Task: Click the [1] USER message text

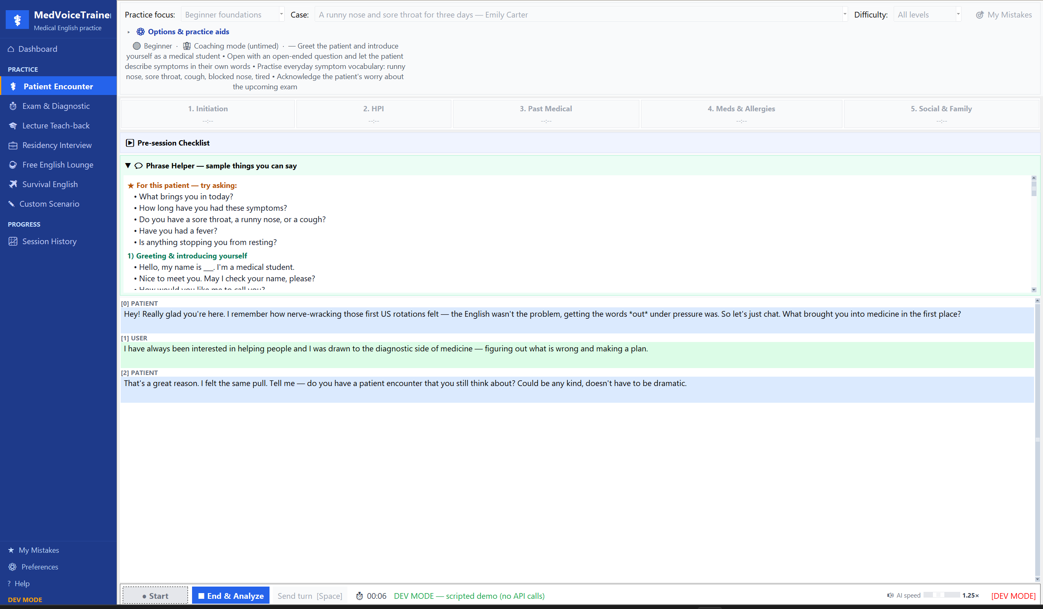Action: 386,349
